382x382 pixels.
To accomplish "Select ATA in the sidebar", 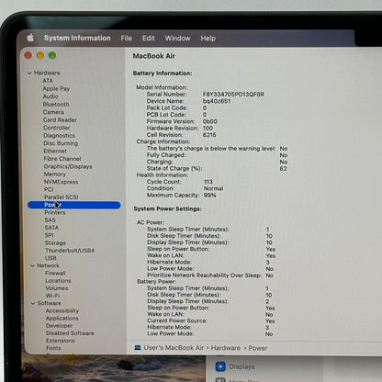I will [x=48, y=81].
